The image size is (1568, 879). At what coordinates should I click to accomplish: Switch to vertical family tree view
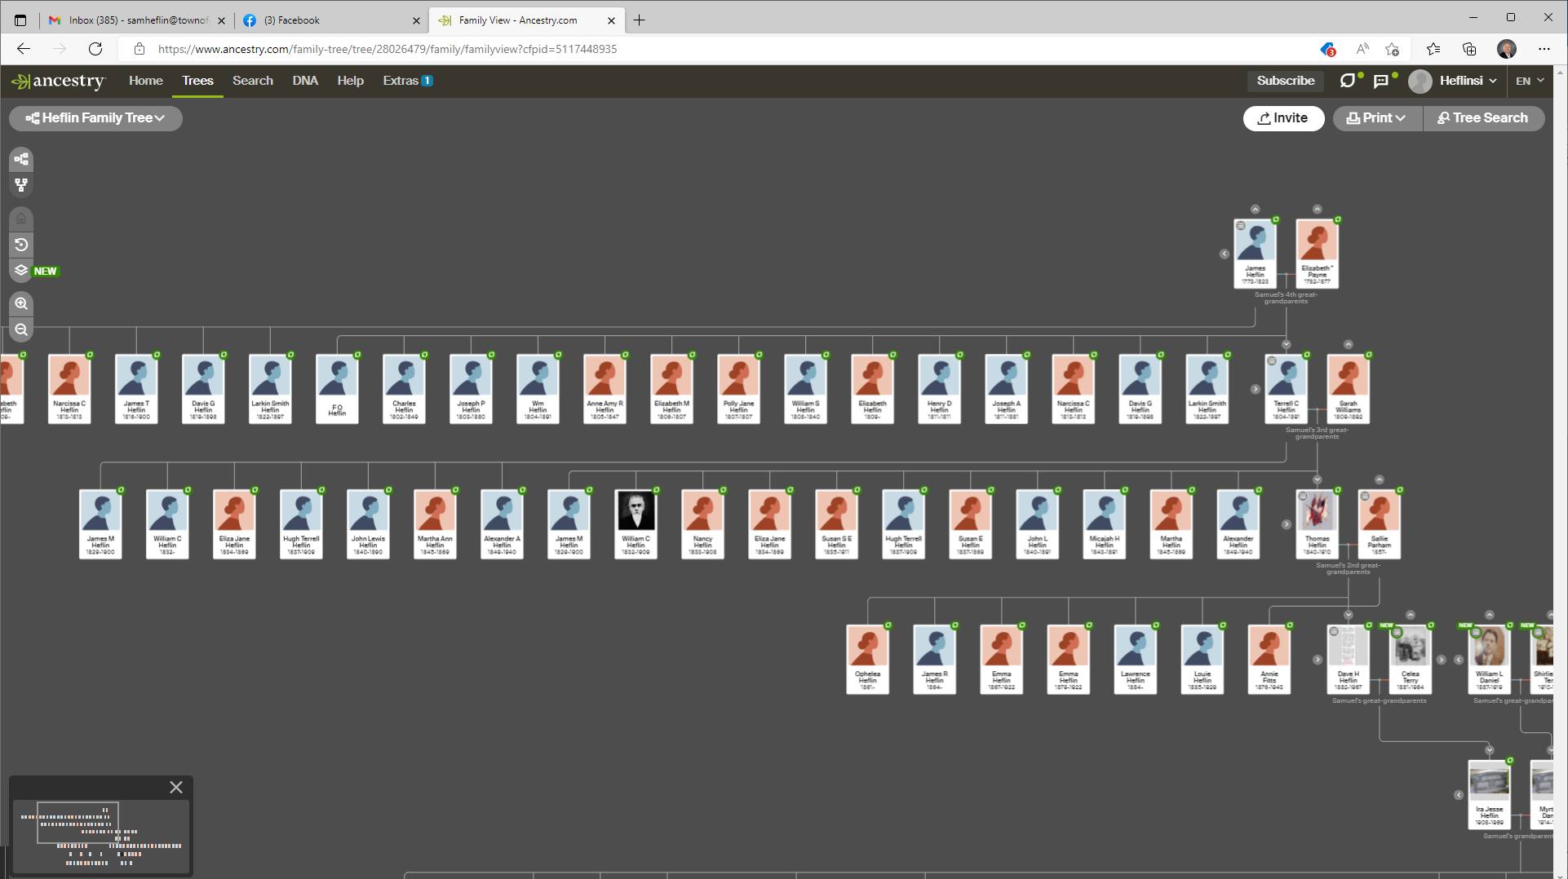coord(21,186)
